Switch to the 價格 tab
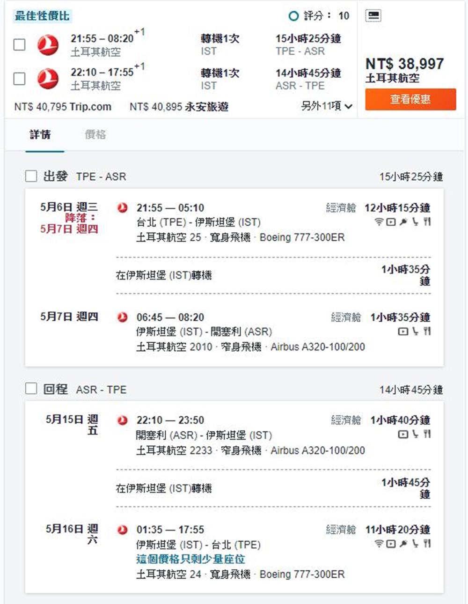 pyautogui.click(x=95, y=135)
